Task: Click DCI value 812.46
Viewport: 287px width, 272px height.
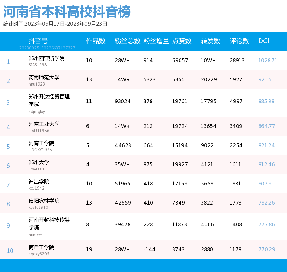Action: pyautogui.click(x=267, y=164)
